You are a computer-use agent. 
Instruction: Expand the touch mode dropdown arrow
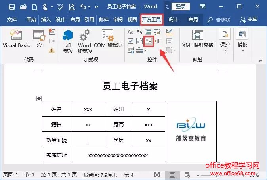51,7
